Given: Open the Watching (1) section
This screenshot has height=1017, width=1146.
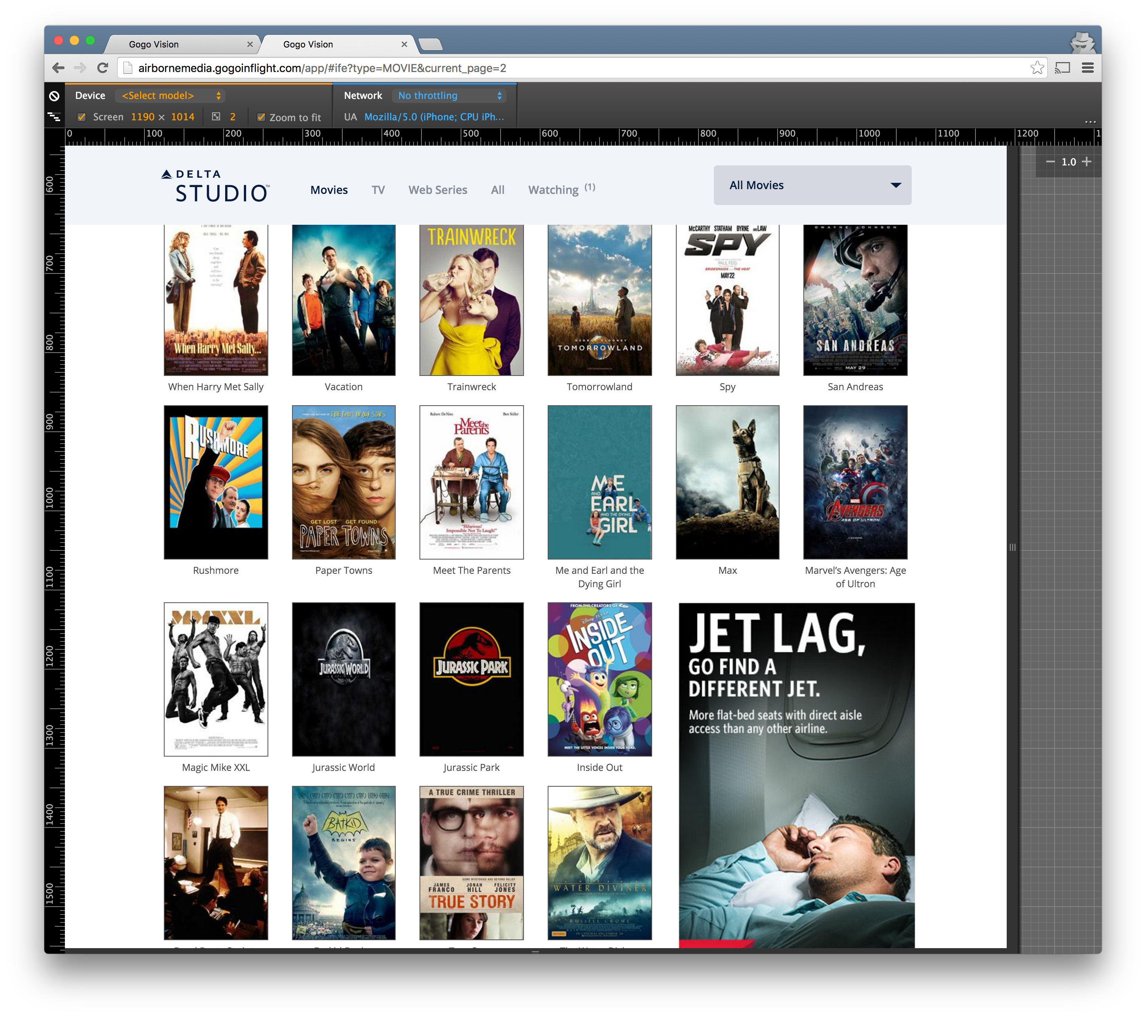Looking at the screenshot, I should tap(561, 190).
